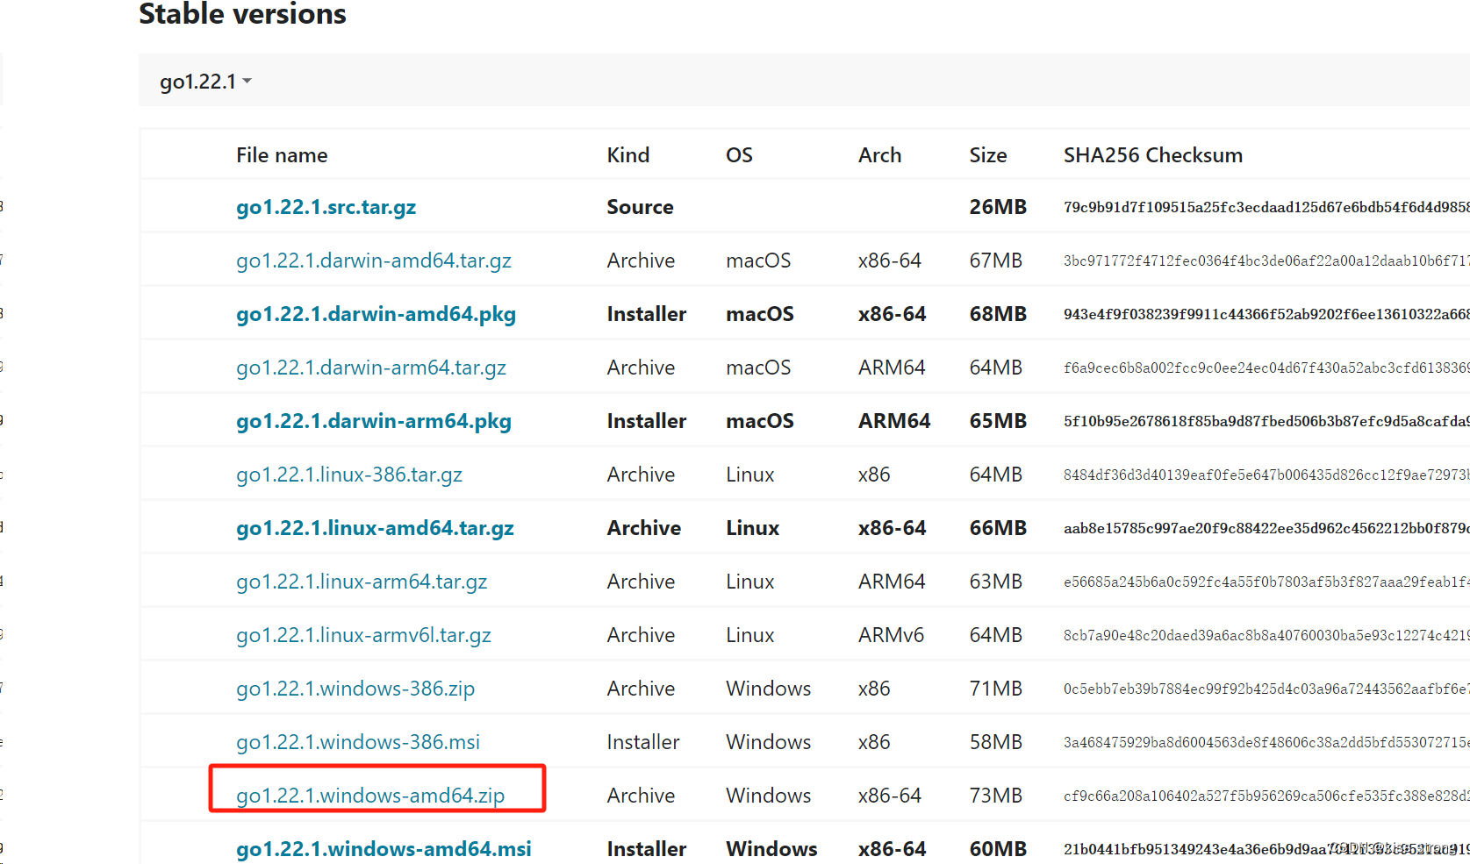This screenshot has width=1470, height=864.
Task: Select the 'Source' kind cell
Action: tap(640, 207)
